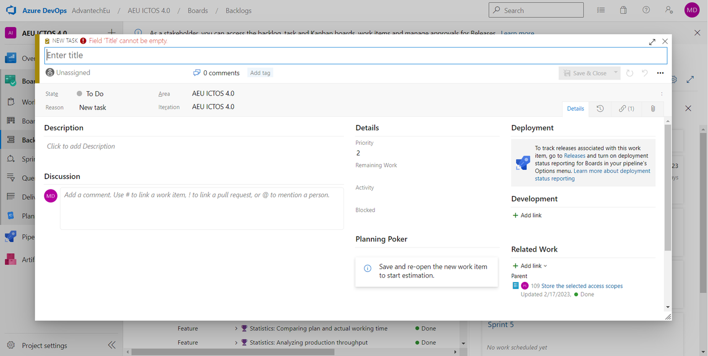Open the Overview sidebar icon

[x=11, y=58]
